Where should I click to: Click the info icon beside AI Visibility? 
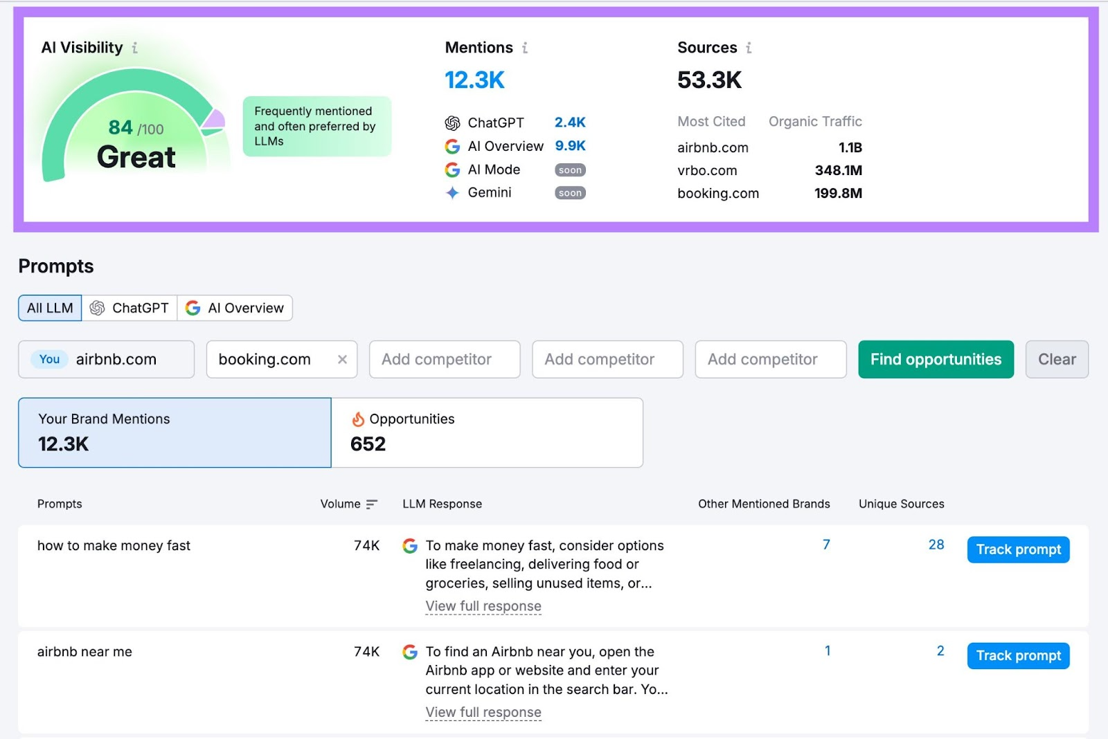click(x=134, y=48)
